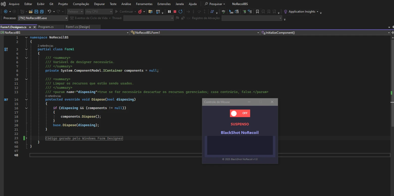Collapse the Dispose method on line 14
The width and height of the screenshot is (394, 196).
[26, 100]
